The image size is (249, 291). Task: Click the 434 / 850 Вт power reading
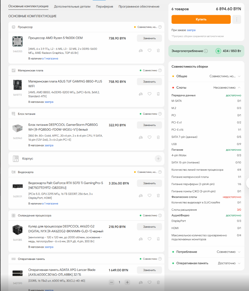(x=232, y=51)
